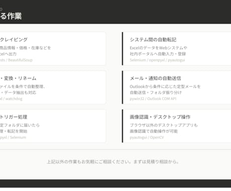Click the 変換・リネーム card heading
The image size is (231, 191).
[x=20, y=78]
